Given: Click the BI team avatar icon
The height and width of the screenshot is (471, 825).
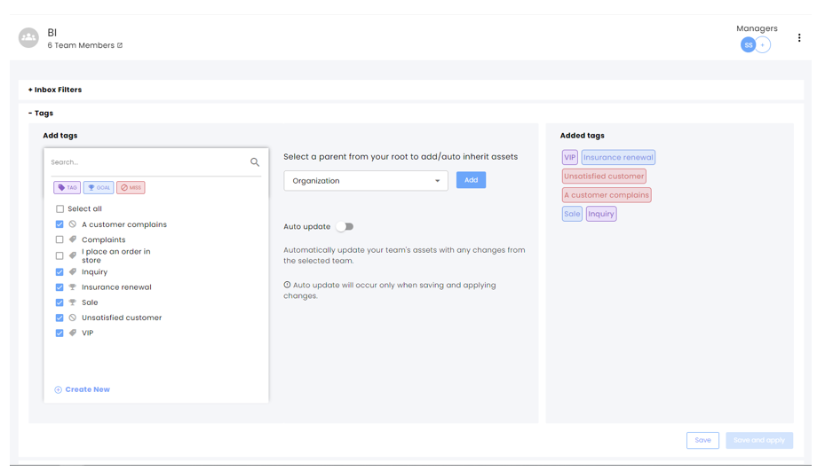Looking at the screenshot, I should coord(29,38).
